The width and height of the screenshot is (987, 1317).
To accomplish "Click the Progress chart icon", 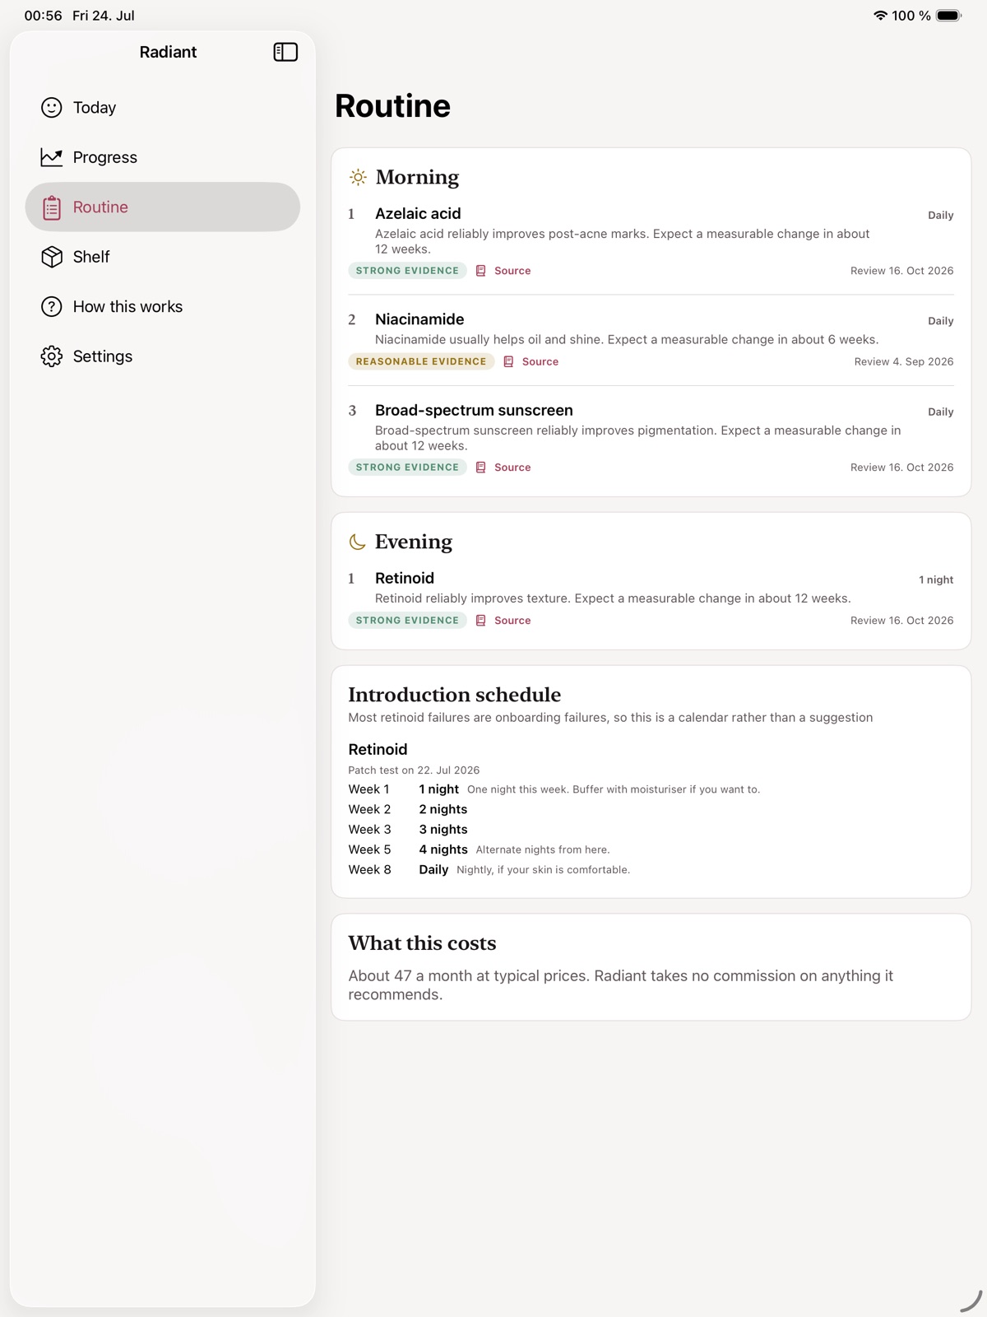I will [52, 157].
